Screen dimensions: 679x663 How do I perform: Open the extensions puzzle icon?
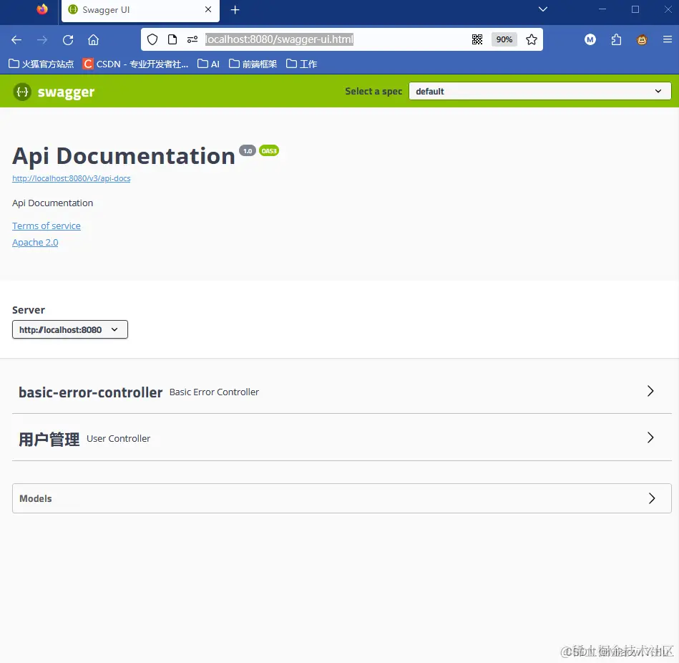tap(616, 40)
